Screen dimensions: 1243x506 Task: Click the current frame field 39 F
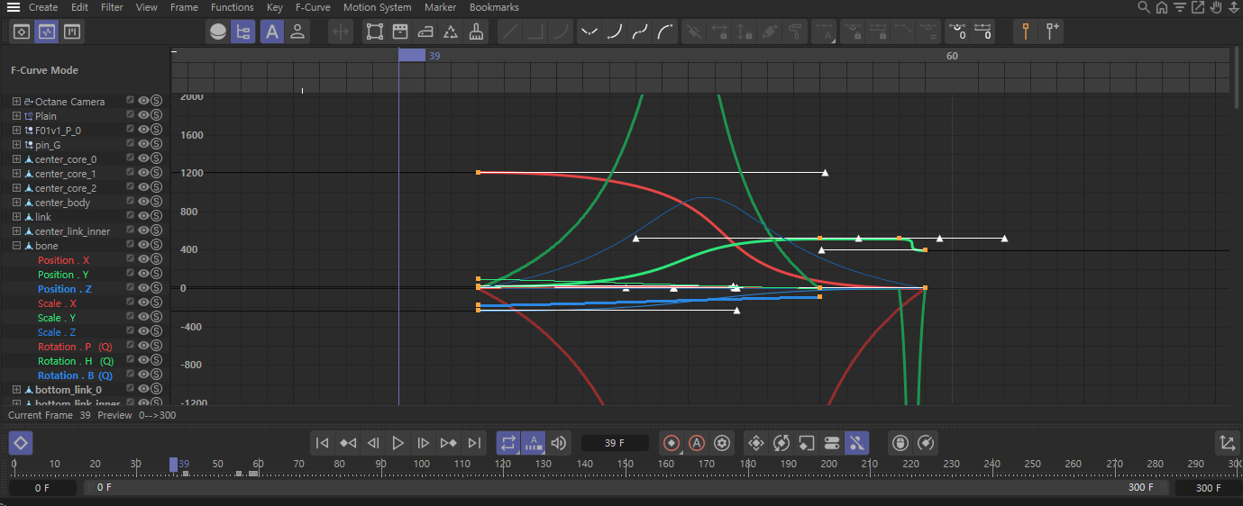click(x=615, y=443)
